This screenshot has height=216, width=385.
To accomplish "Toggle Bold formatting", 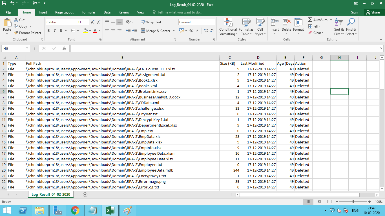I will (x=48, y=31).
